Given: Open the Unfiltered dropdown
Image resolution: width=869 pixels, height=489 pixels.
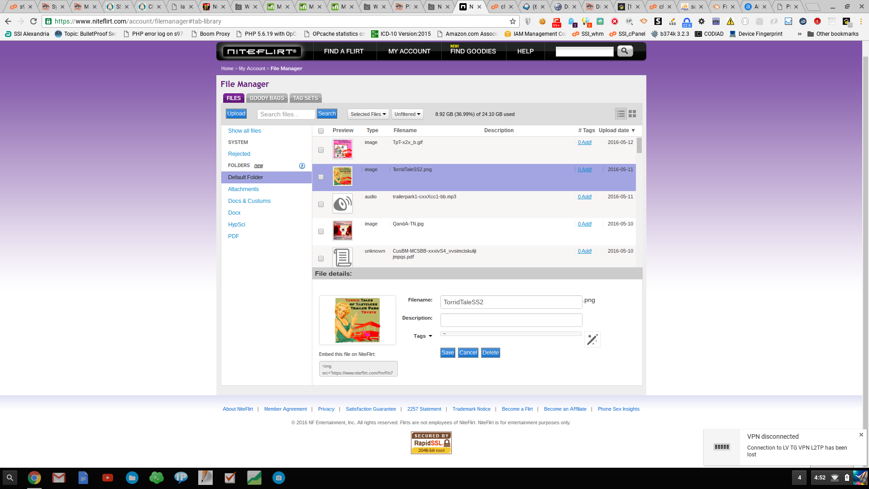Looking at the screenshot, I should coord(407,114).
